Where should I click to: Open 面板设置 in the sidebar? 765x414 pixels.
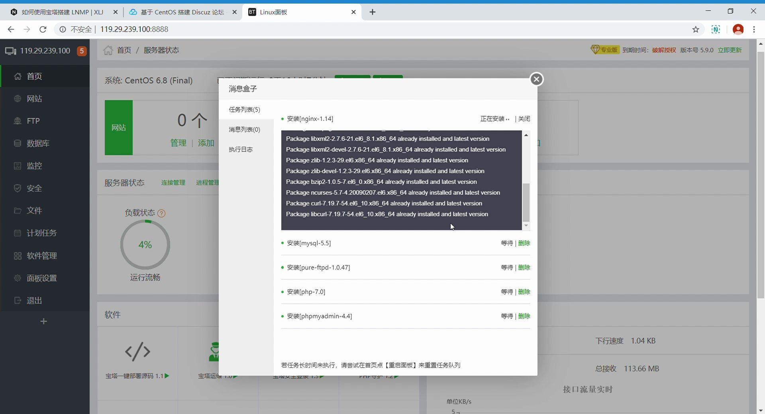point(45,278)
